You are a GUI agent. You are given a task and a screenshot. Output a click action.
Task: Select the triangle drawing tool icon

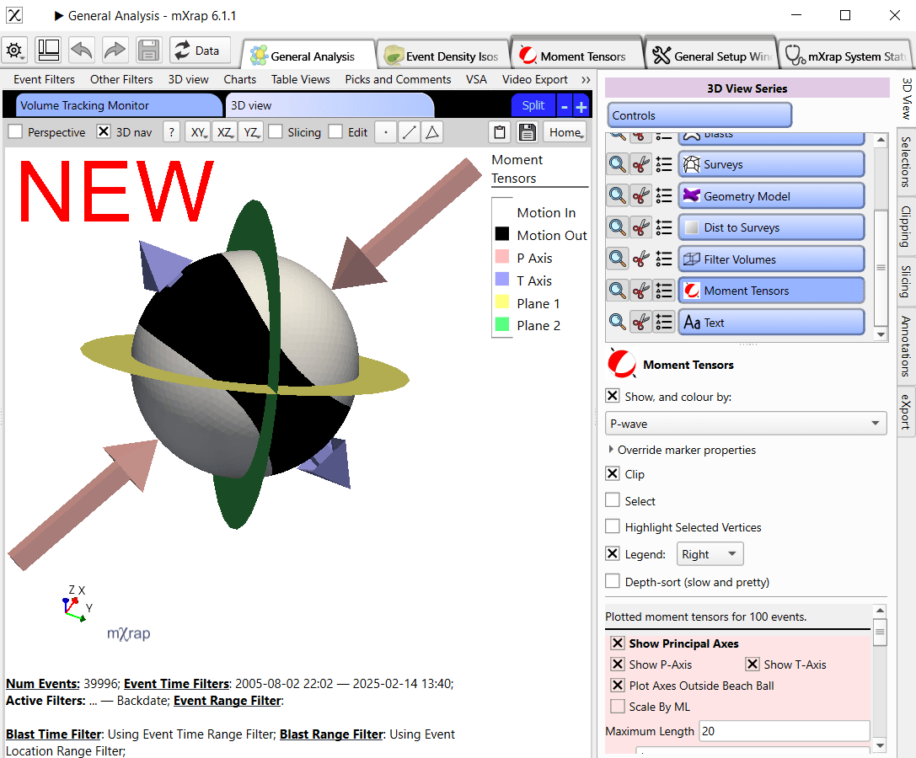pyautogui.click(x=431, y=132)
